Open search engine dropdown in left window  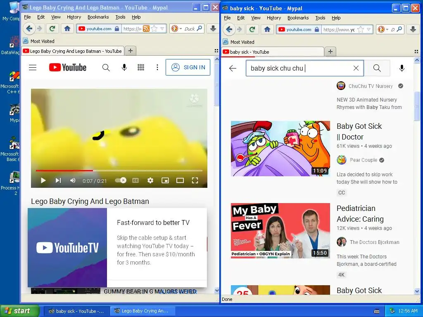click(180, 28)
